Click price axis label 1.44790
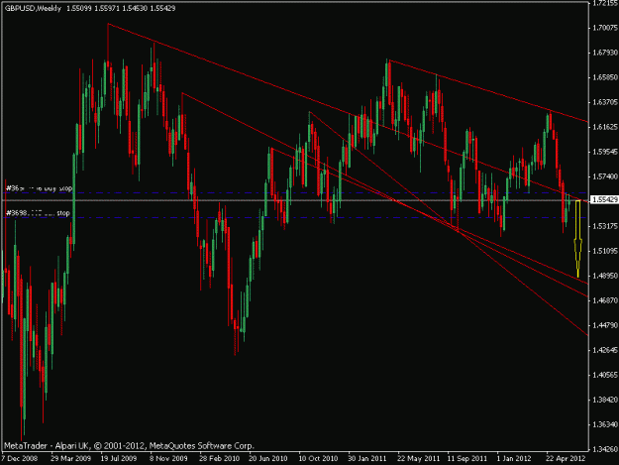 click(605, 325)
